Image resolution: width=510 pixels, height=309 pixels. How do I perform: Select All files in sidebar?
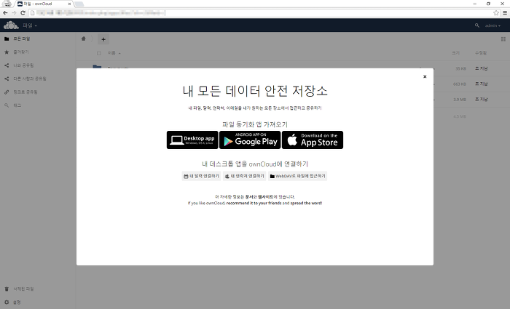pos(38,39)
